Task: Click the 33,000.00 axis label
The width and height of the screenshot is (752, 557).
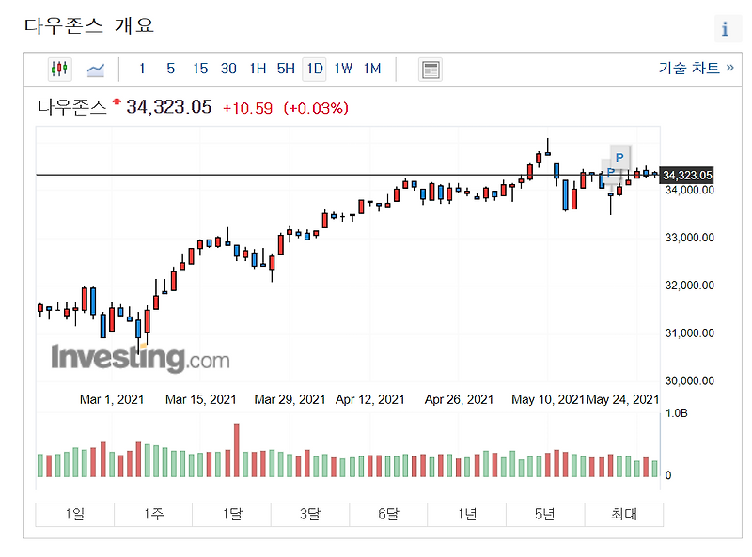Action: click(690, 238)
